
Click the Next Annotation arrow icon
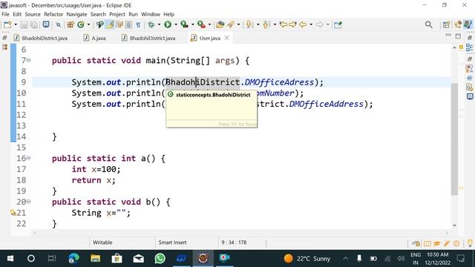click(x=249, y=24)
